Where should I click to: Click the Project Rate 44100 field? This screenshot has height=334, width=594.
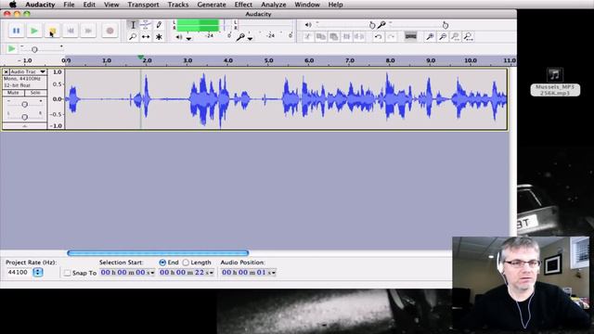(19, 272)
